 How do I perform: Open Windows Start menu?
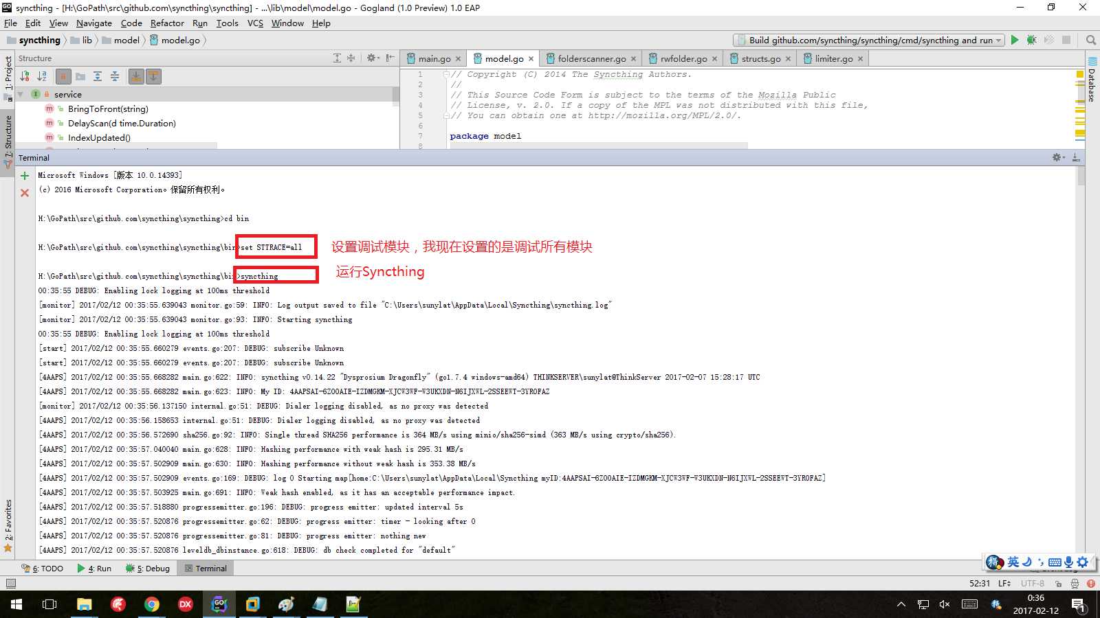(x=16, y=604)
